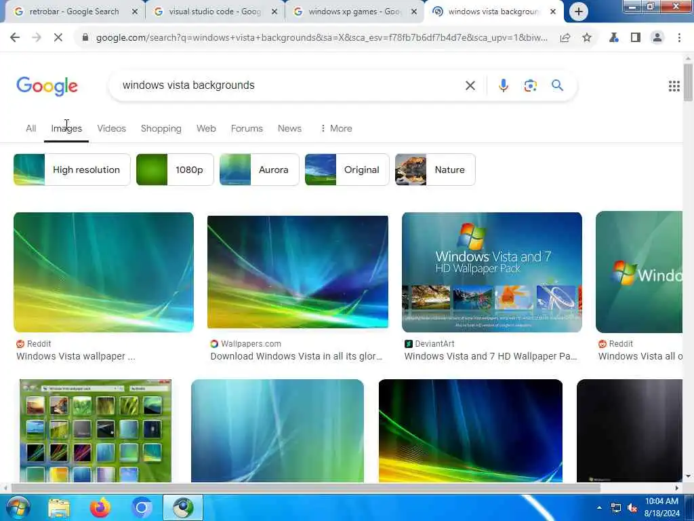This screenshot has height=521, width=694.
Task: Select the All search filter
Action: coord(30,128)
